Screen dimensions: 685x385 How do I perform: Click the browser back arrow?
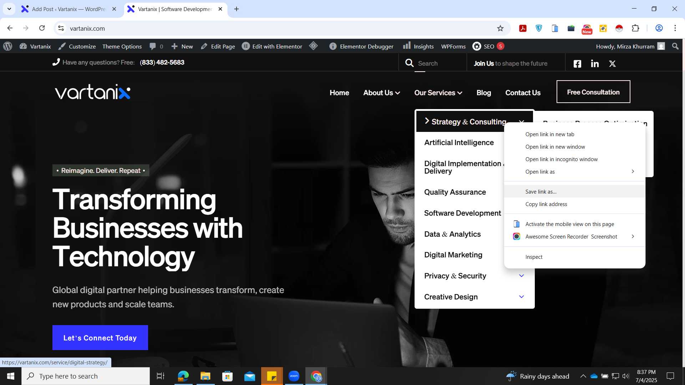[x=10, y=28]
